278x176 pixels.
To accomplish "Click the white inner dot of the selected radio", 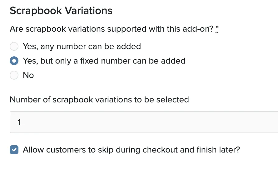I will tap(14, 61).
